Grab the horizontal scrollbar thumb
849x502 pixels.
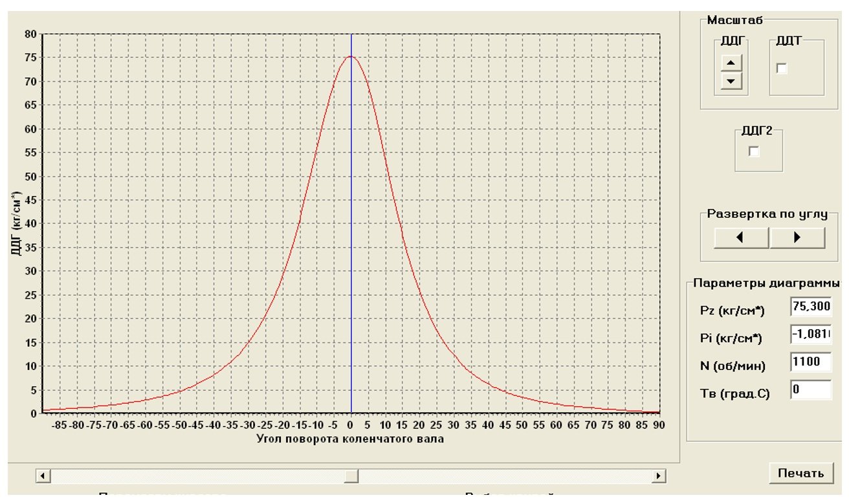(x=352, y=476)
